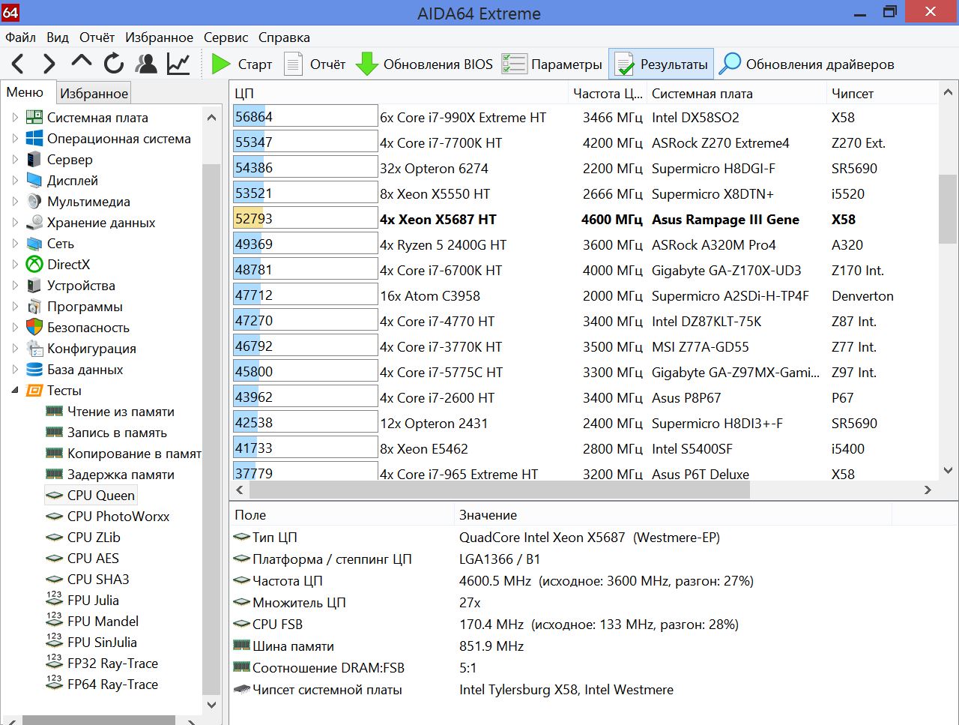This screenshot has width=959, height=725.
Task: Click the DirectX Xbox icon
Action: pos(34,265)
